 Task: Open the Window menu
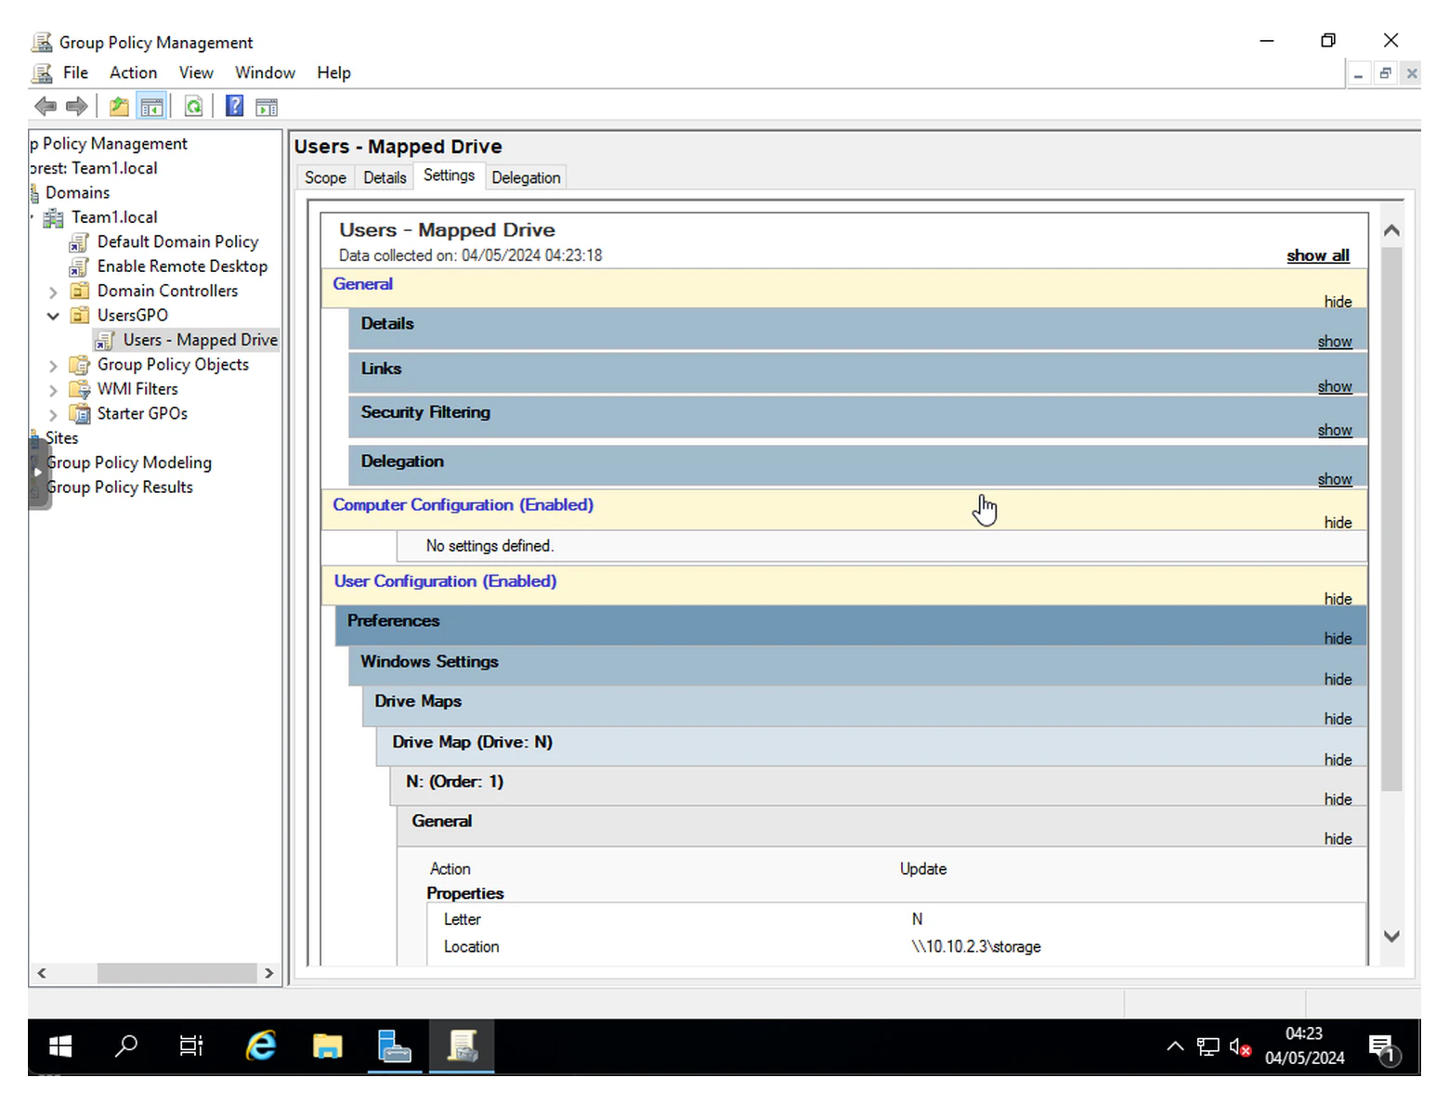[x=265, y=72]
